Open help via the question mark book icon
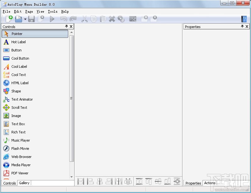 tap(244, 19)
